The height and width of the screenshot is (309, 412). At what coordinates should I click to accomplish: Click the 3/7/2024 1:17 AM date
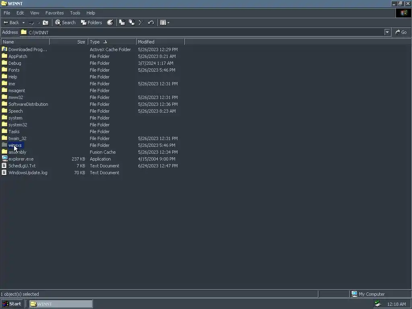pos(156,63)
